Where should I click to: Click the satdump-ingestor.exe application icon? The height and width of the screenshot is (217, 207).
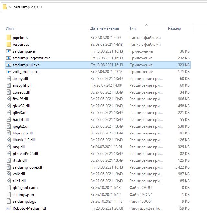(x=9, y=58)
